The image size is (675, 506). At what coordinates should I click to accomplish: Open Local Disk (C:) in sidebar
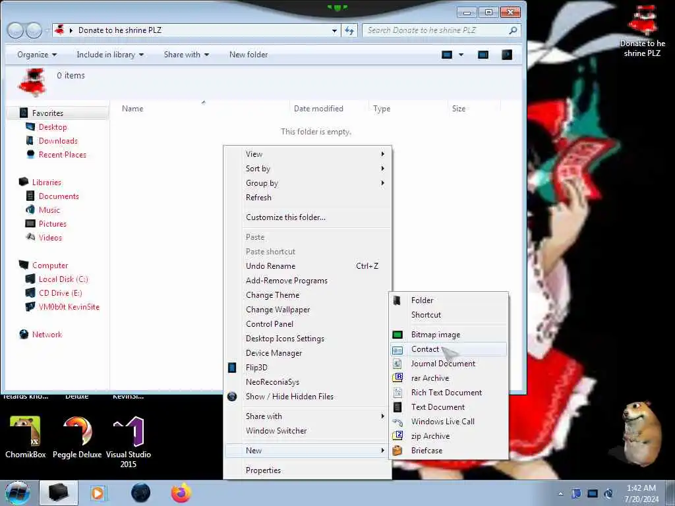pos(63,279)
